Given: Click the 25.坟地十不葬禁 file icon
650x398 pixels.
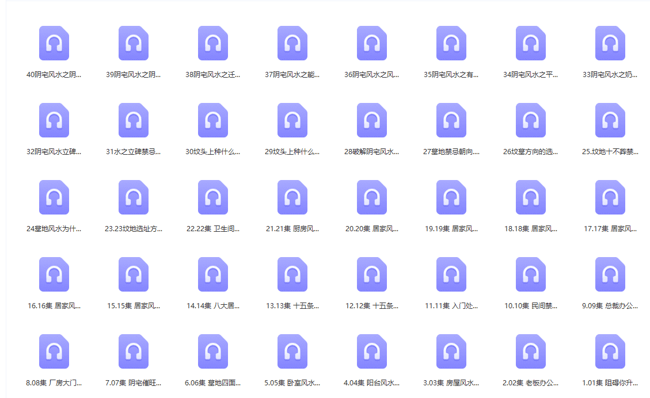Looking at the screenshot, I should tap(610, 120).
